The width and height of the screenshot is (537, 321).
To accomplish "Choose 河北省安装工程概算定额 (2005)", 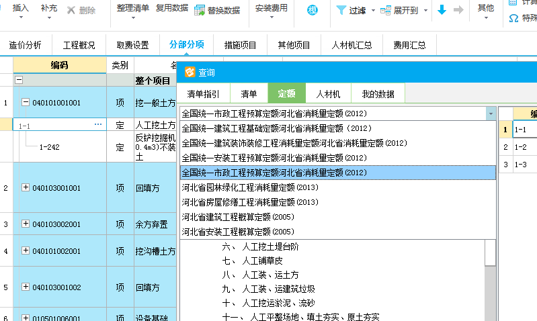I will (338, 231).
